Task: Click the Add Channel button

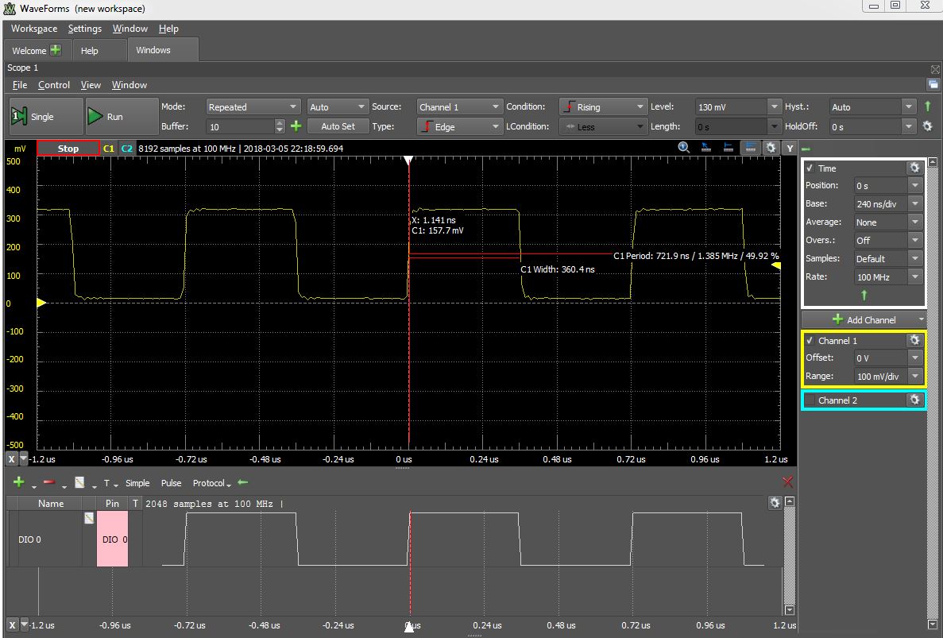Action: tap(864, 320)
